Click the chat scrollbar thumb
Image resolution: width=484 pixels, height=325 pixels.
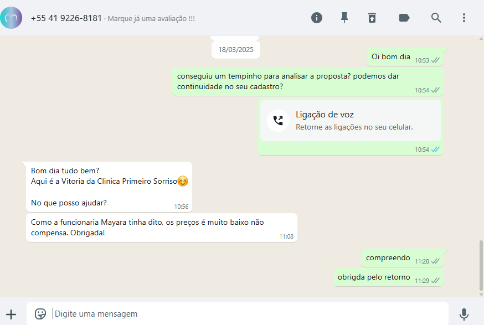[x=481, y=265]
